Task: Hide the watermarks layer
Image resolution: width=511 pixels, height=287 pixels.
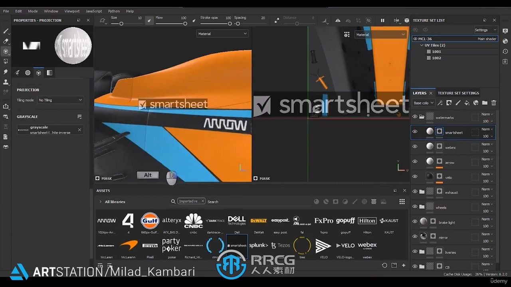Action: [x=415, y=117]
